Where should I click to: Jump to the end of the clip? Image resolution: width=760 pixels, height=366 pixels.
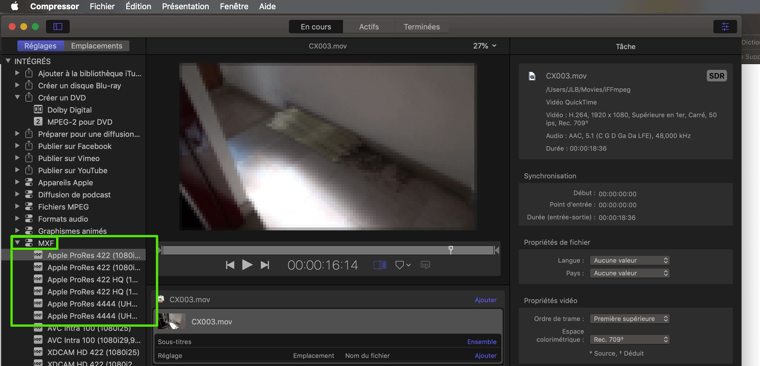click(265, 265)
